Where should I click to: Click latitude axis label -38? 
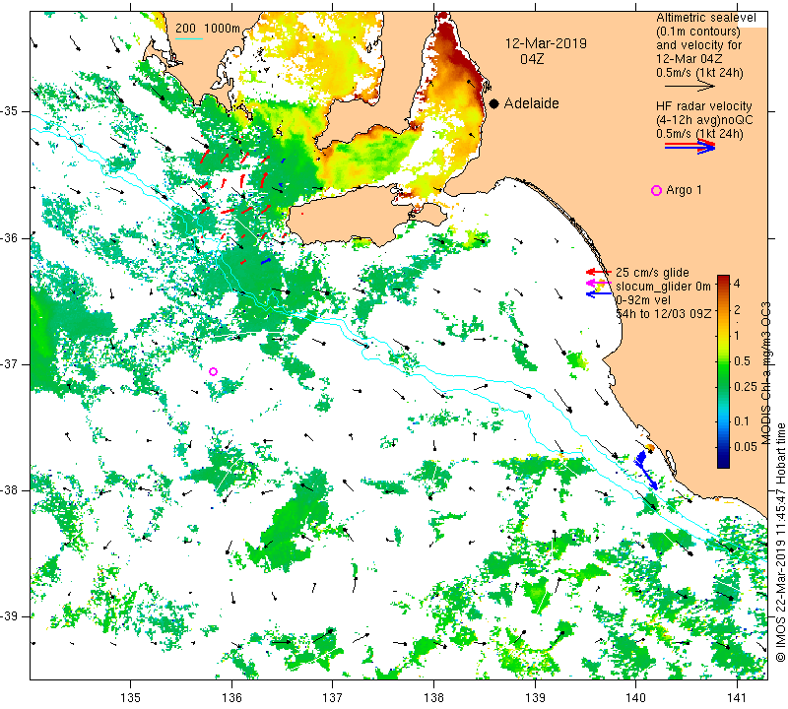click(9, 490)
